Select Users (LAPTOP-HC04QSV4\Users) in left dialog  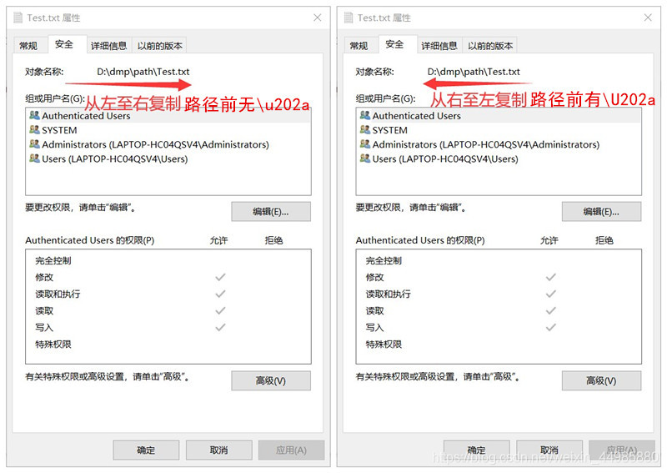pos(168,159)
